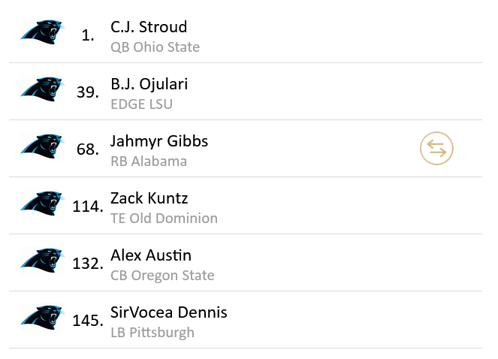Screen dimensions: 498x359
Task: Open SirVocea Dennis player name
Action: point(169,312)
